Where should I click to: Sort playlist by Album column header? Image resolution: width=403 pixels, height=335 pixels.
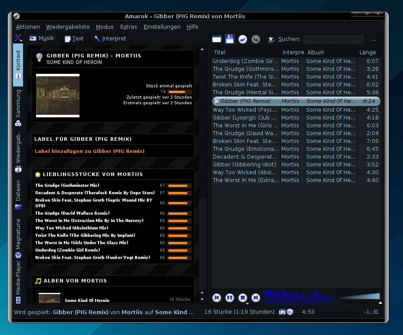331,53
